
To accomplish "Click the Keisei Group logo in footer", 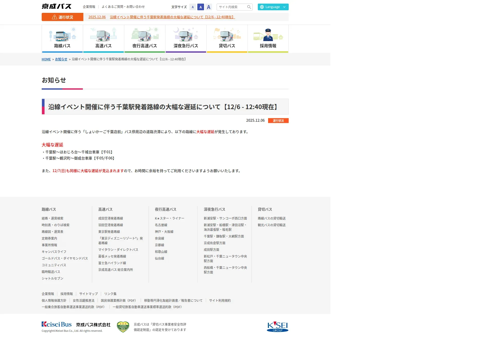I will coord(277,327).
